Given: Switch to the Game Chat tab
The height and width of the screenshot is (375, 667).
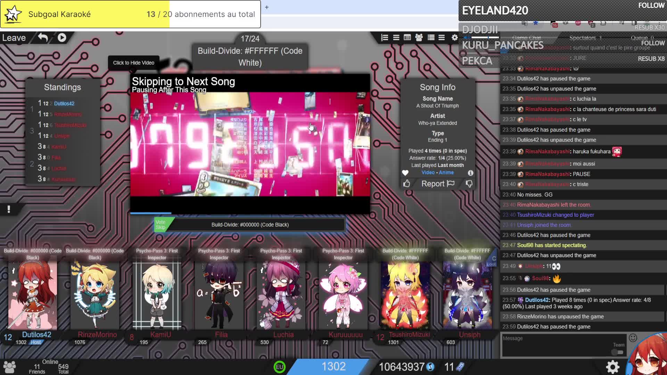Looking at the screenshot, I should coord(526,38).
